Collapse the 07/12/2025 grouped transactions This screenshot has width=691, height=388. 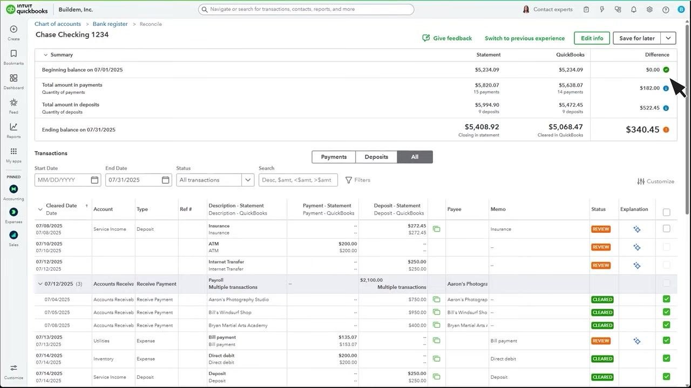pos(40,284)
